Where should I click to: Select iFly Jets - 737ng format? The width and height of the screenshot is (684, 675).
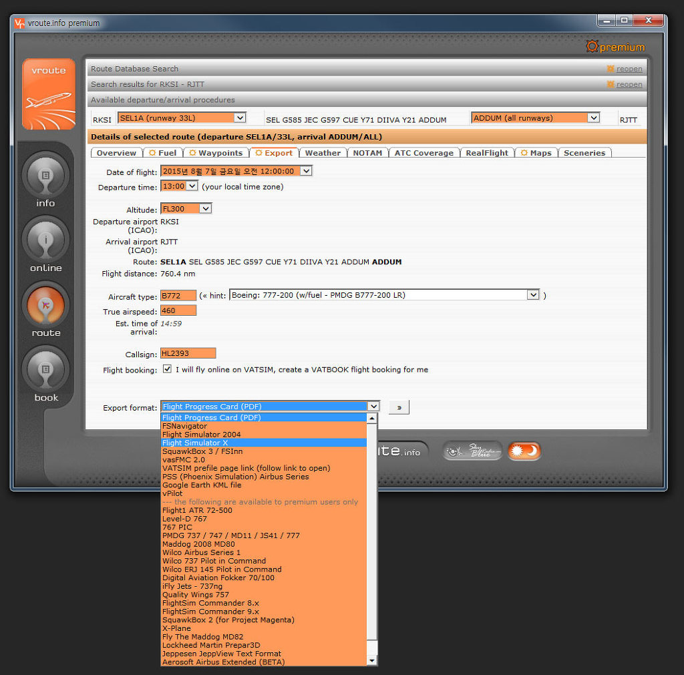click(x=263, y=586)
